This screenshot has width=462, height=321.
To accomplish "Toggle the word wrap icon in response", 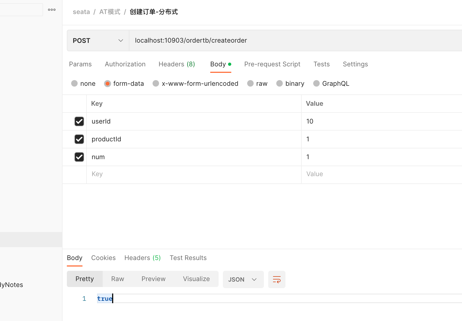I will click(x=277, y=279).
